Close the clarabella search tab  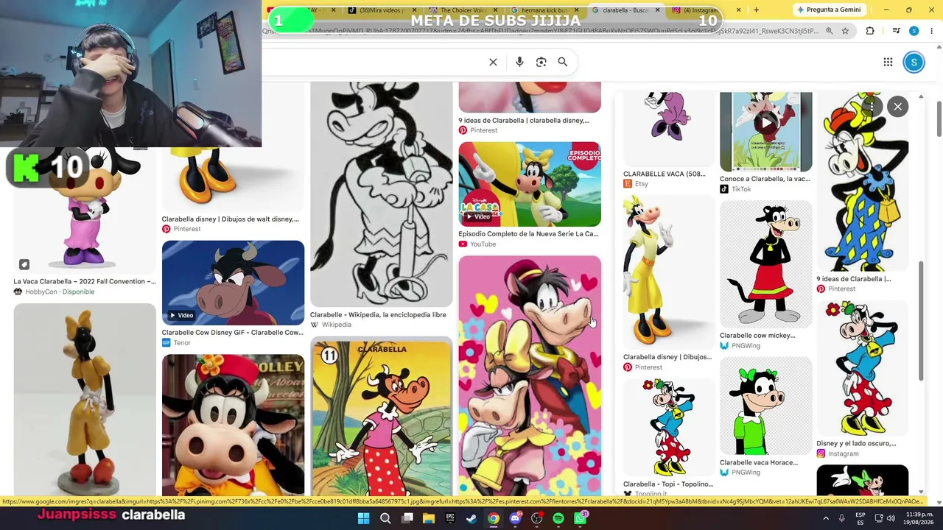tap(657, 10)
